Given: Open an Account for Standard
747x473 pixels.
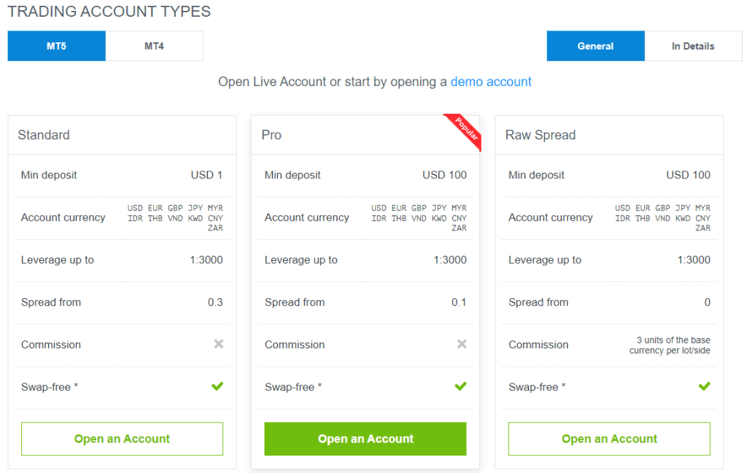Looking at the screenshot, I should click(122, 439).
